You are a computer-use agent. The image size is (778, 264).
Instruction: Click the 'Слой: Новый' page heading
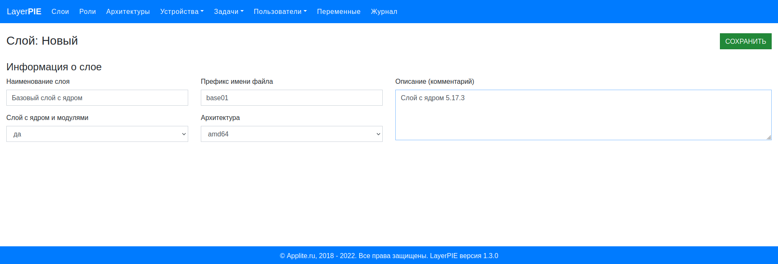click(x=42, y=41)
